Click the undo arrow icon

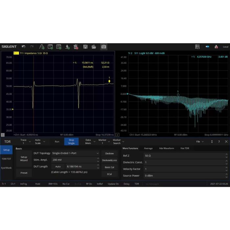click(24, 47)
